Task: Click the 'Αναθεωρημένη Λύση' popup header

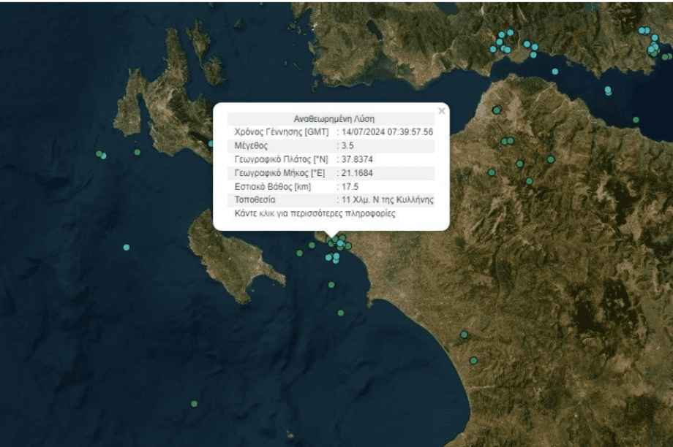Action: coord(334,118)
